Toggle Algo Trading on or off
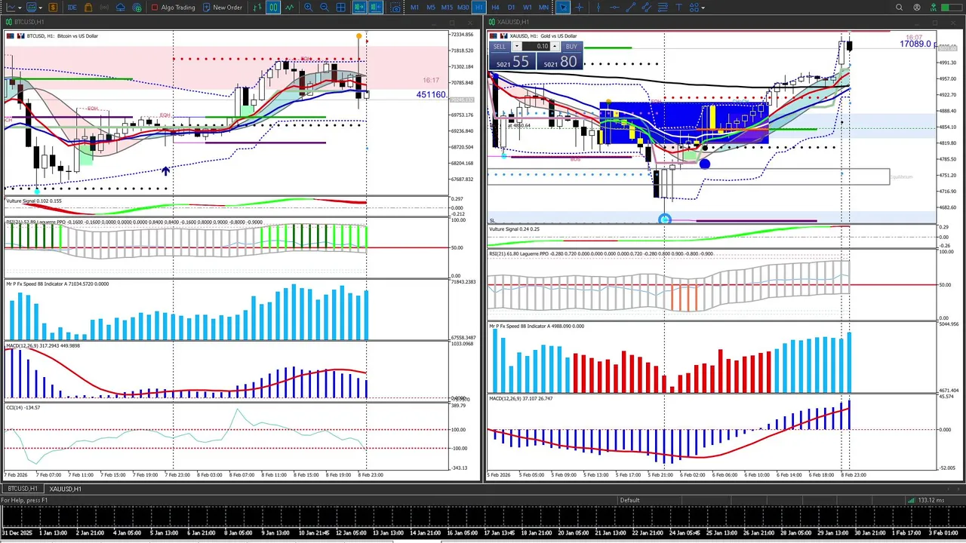The height and width of the screenshot is (543, 966). (x=173, y=8)
